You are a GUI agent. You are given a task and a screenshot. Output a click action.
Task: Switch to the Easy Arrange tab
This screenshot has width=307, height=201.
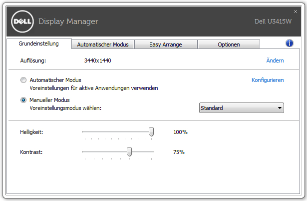(166, 44)
